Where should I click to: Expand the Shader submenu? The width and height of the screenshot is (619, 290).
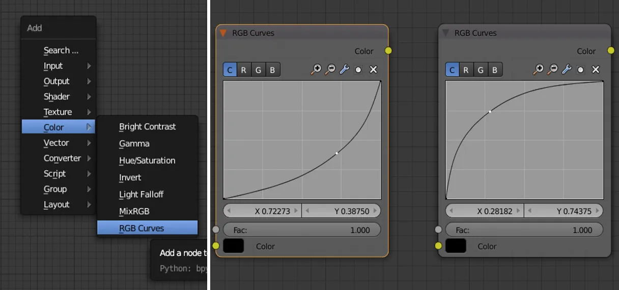(59, 96)
